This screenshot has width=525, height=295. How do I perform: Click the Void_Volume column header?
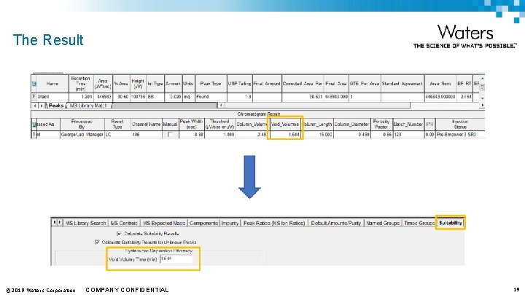284,125
